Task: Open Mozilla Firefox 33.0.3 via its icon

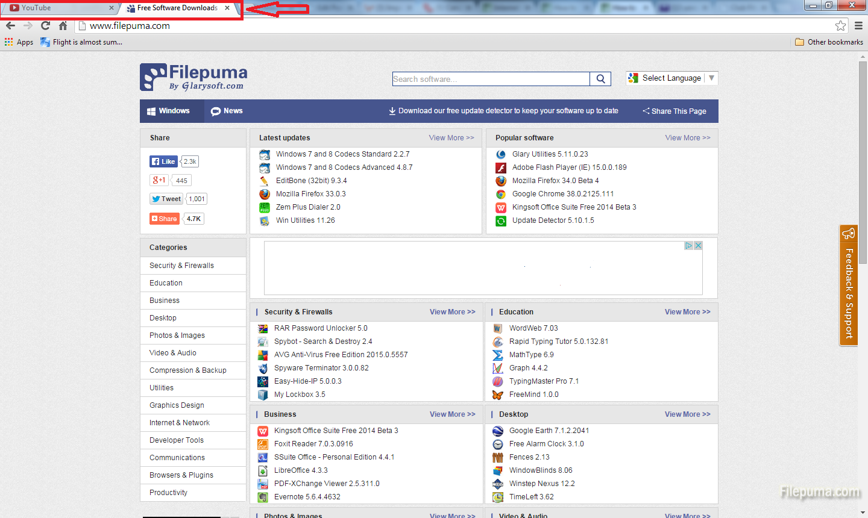Action: (264, 193)
